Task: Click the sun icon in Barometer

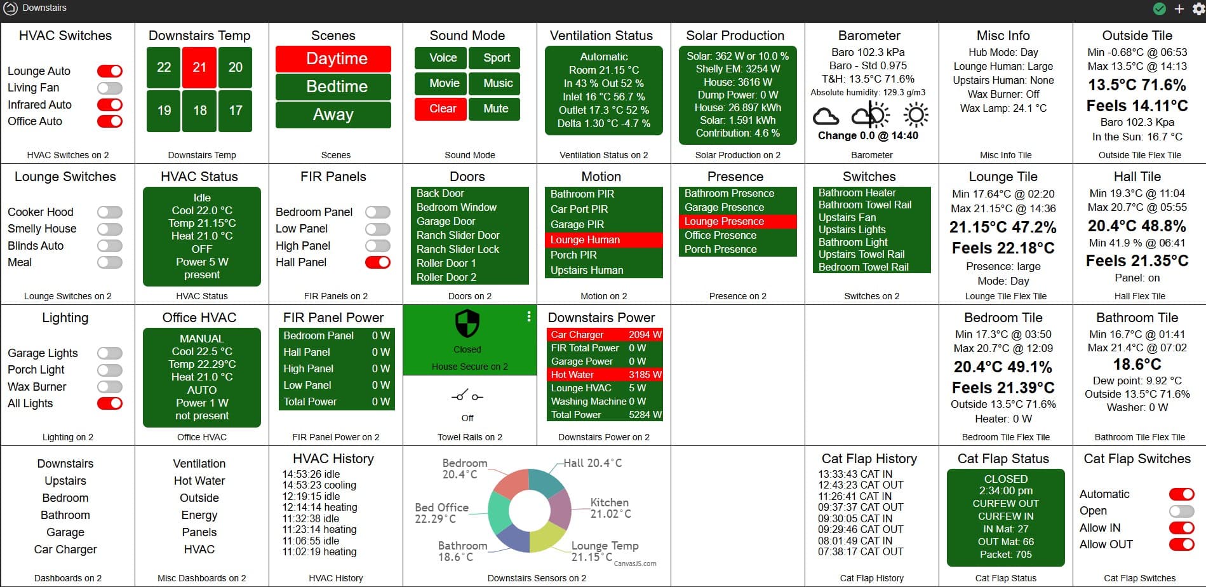Action: coord(916,116)
